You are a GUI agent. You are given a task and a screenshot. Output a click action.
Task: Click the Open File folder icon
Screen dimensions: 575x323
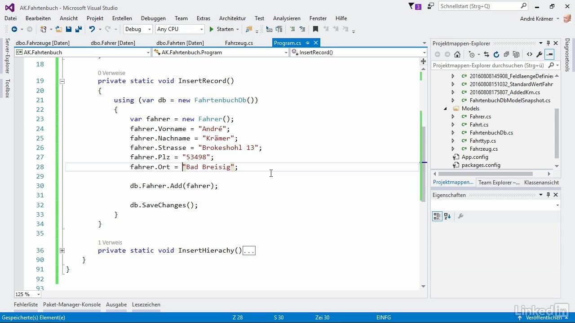tap(59, 29)
